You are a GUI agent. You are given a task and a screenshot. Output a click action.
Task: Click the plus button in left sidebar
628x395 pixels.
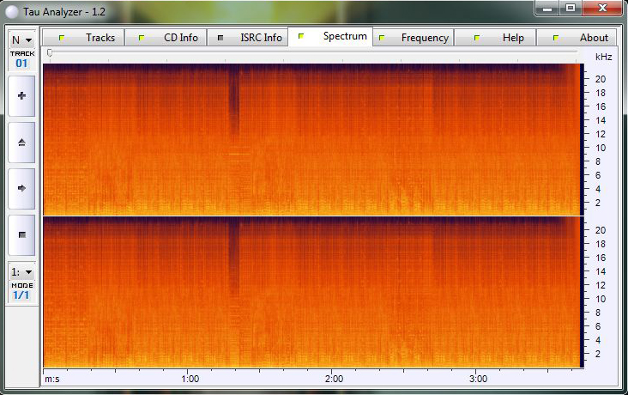pyautogui.click(x=21, y=96)
